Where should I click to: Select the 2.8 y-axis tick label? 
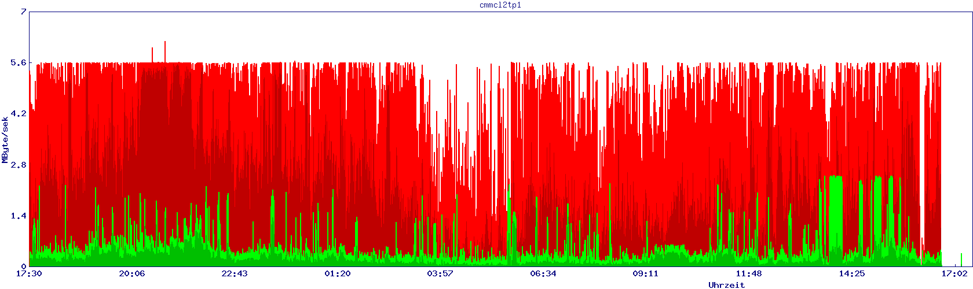(18, 165)
